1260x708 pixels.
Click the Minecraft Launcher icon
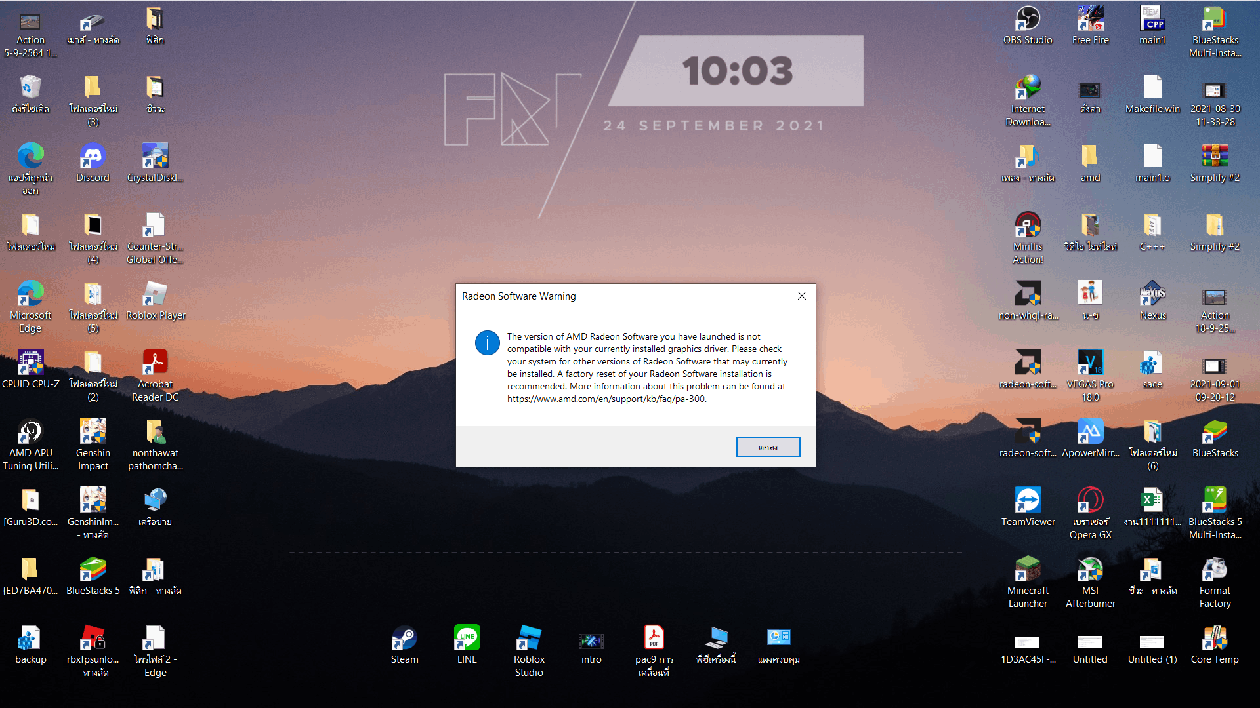[x=1028, y=570]
